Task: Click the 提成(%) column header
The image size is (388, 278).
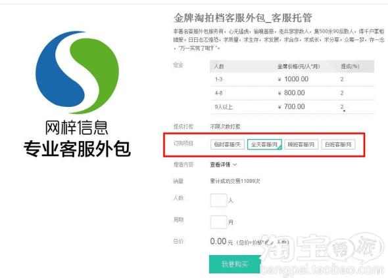Action: pyautogui.click(x=350, y=66)
